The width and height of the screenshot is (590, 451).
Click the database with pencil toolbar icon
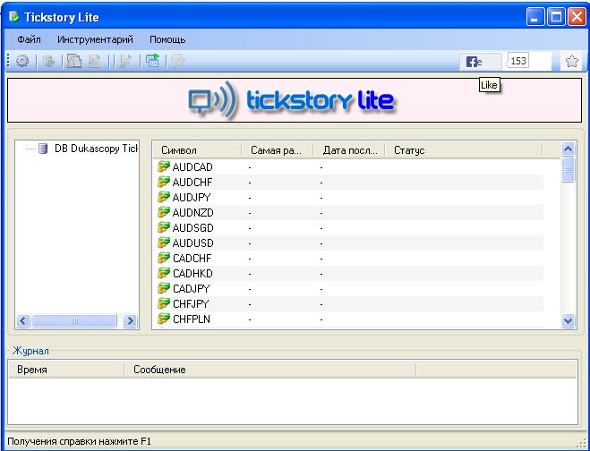178,61
